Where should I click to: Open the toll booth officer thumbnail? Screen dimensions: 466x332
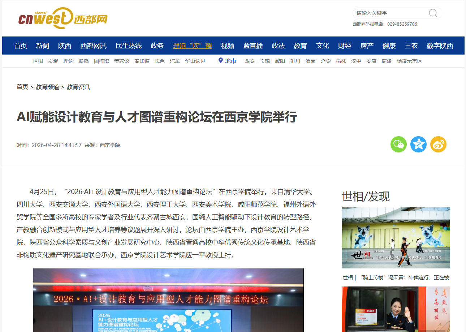(x=396, y=309)
